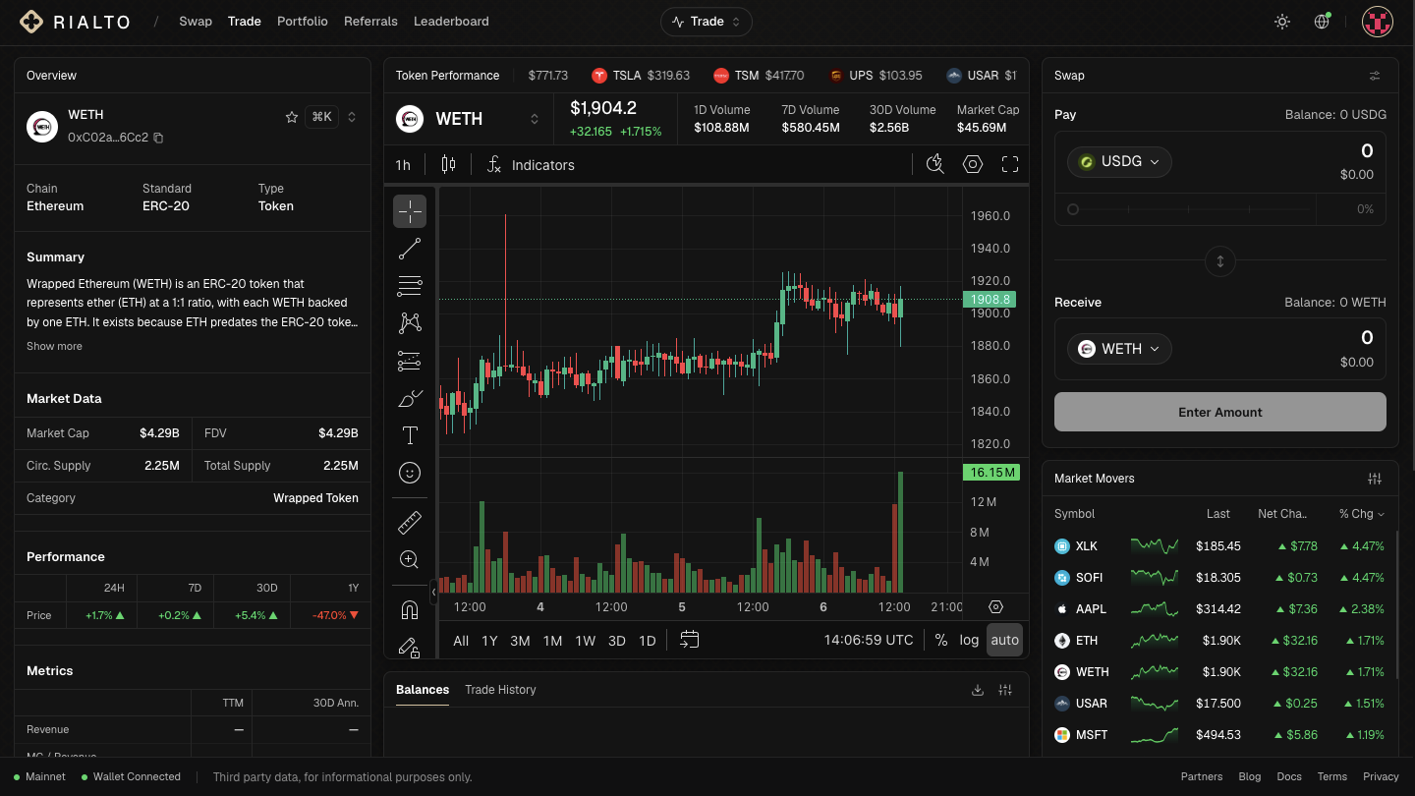Select the forecasting and measurement tools icon
This screenshot has height=796, width=1415.
pos(410,361)
